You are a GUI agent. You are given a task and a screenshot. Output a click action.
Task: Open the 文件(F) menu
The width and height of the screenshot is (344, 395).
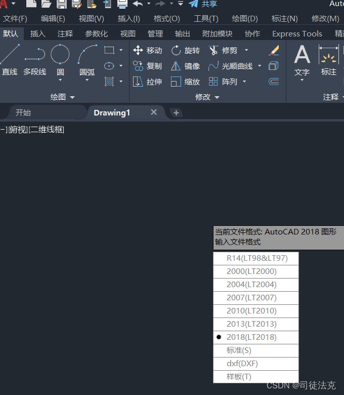[15, 19]
